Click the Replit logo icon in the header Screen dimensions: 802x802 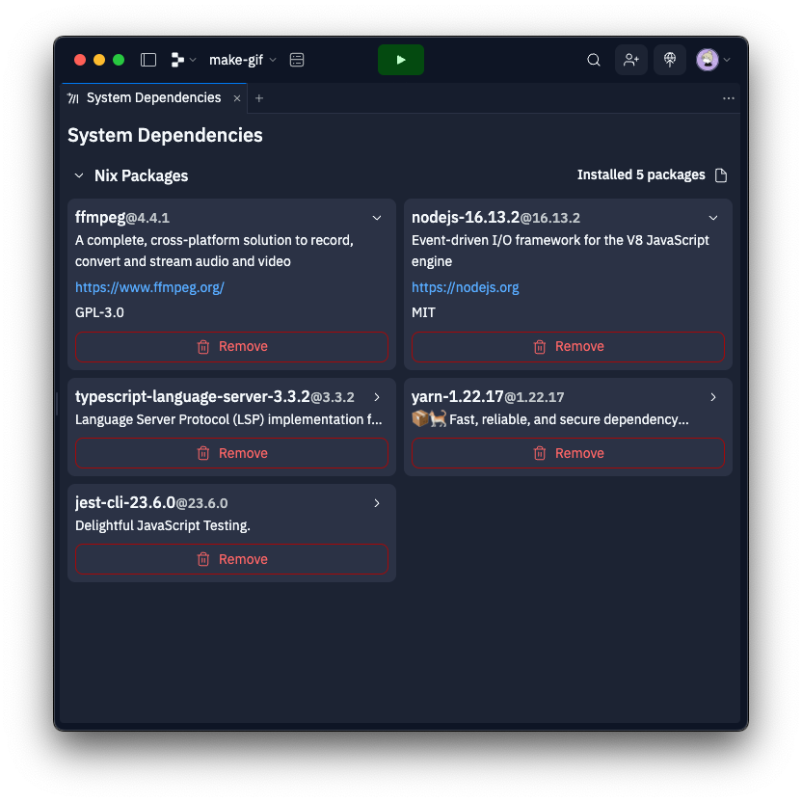[x=176, y=59]
